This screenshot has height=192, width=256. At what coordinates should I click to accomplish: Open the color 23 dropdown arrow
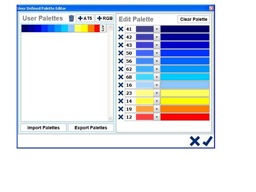click(x=157, y=93)
